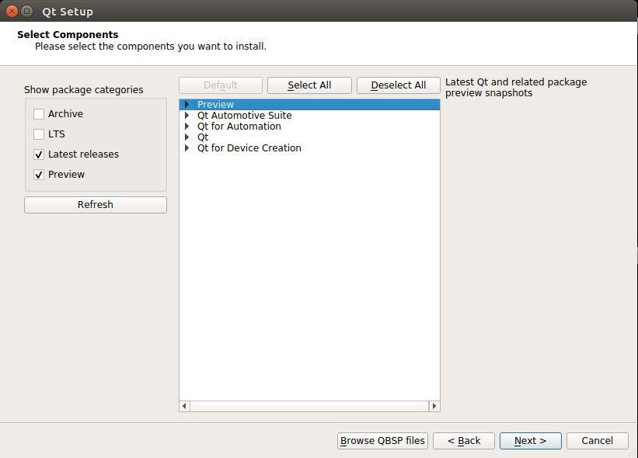Proceed with the Next button

click(531, 441)
